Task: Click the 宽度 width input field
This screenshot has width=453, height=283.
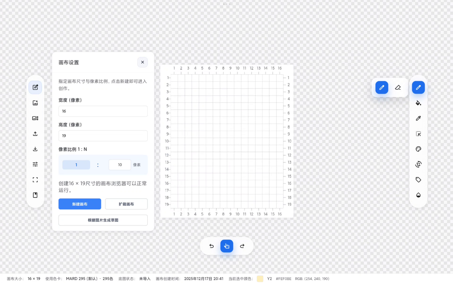Action: [103, 111]
